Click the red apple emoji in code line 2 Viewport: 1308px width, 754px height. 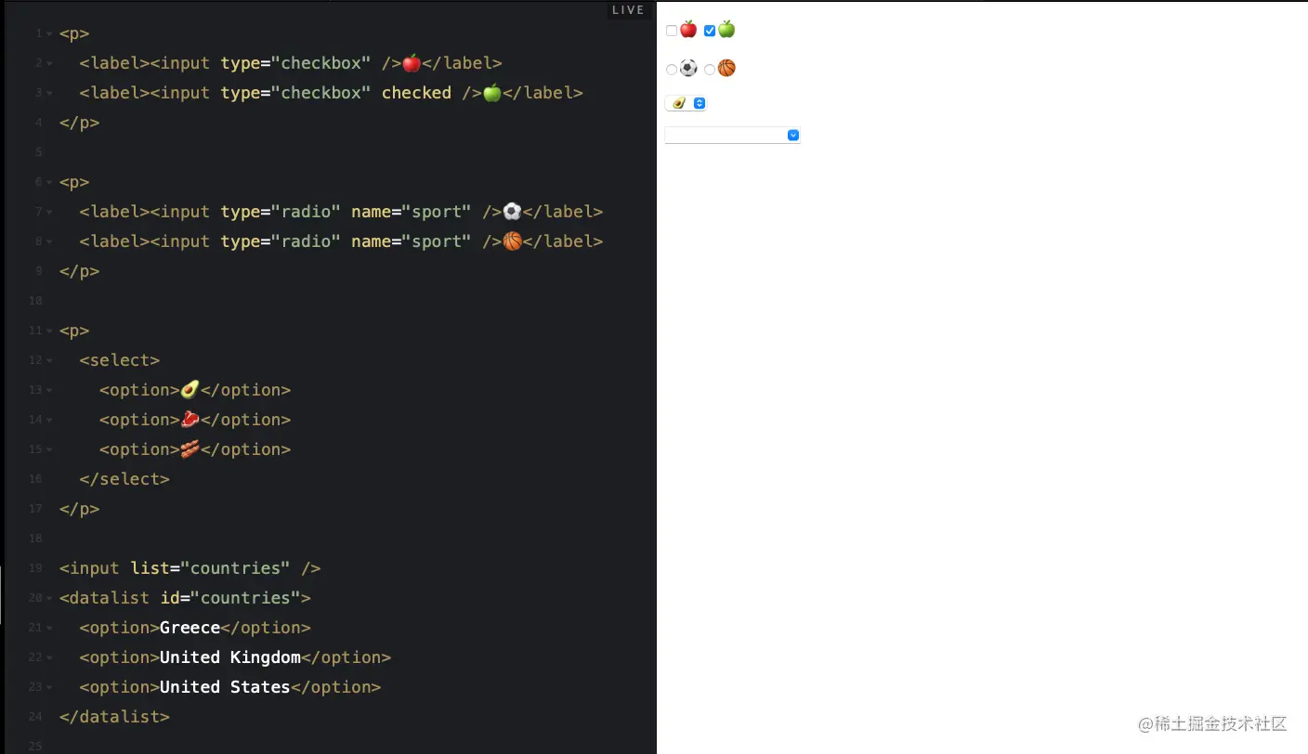click(x=412, y=63)
